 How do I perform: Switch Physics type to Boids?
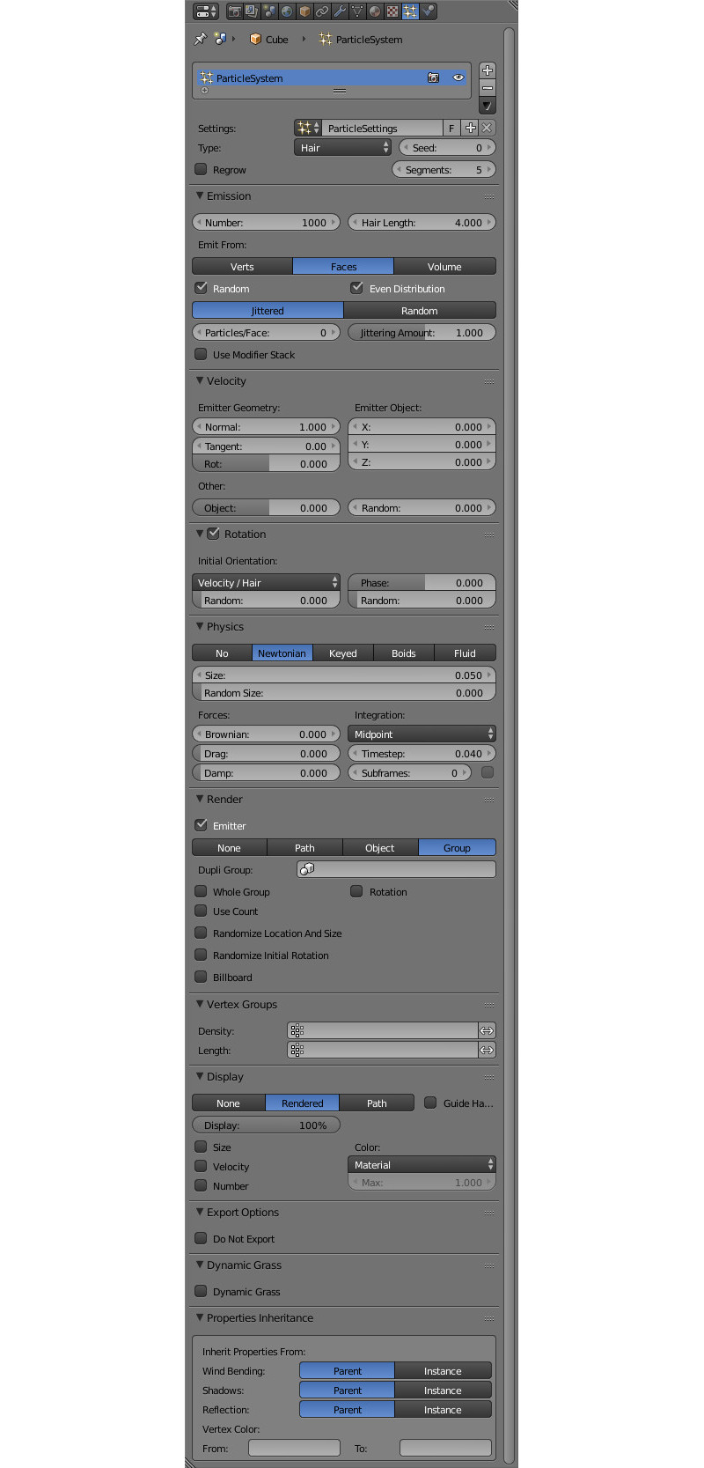403,653
